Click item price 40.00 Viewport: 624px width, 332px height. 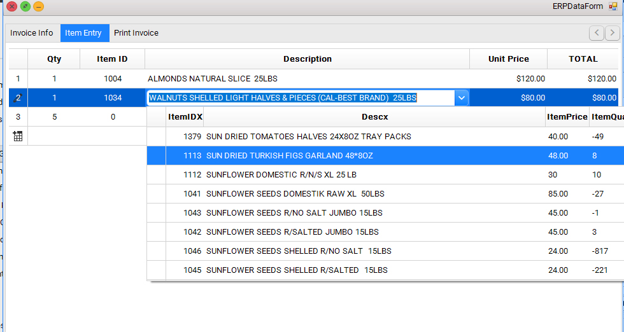coord(558,136)
